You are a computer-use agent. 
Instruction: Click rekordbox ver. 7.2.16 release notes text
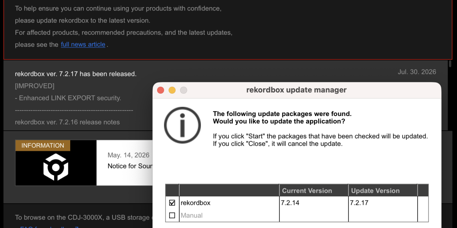[67, 122]
